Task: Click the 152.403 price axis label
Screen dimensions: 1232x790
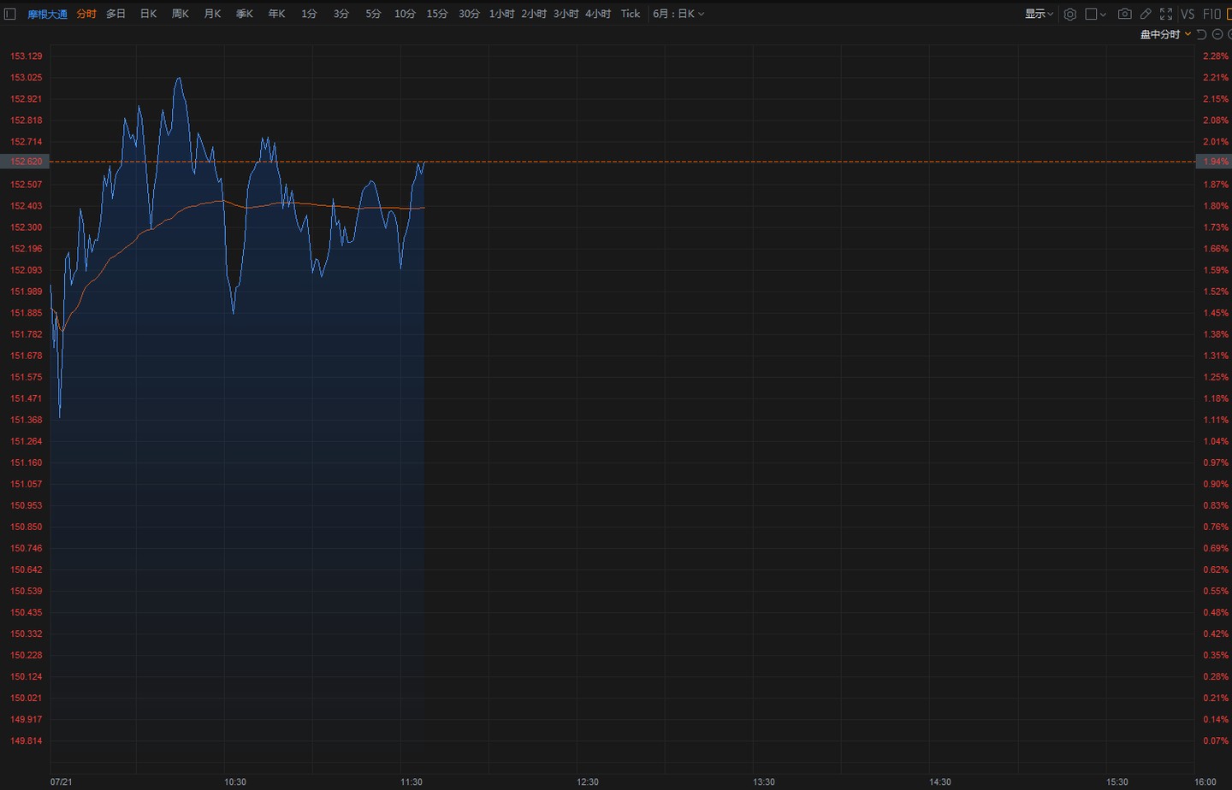Action: click(26, 206)
